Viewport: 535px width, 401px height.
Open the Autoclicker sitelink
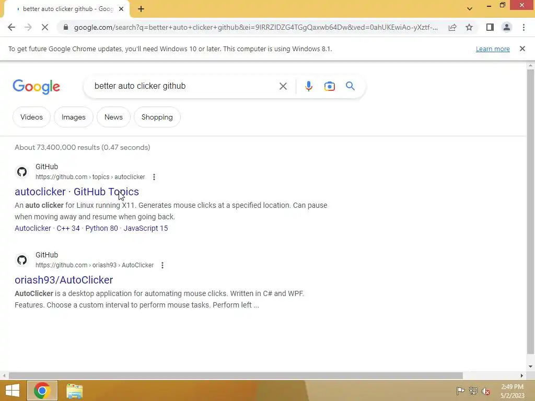tap(33, 228)
